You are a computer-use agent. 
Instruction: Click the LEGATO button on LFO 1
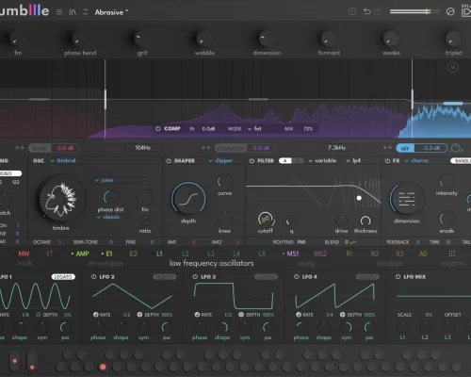click(63, 277)
